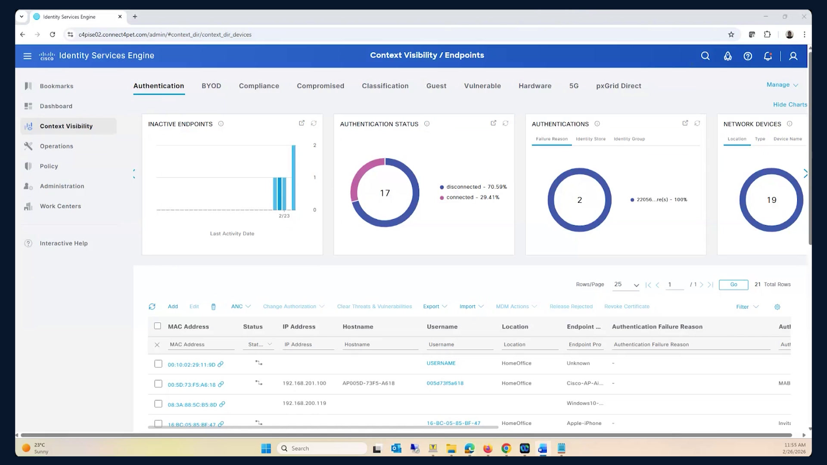The image size is (827, 465).
Task: Check the row for 00:5D:73:F5:A6:18
Action: [x=158, y=384]
